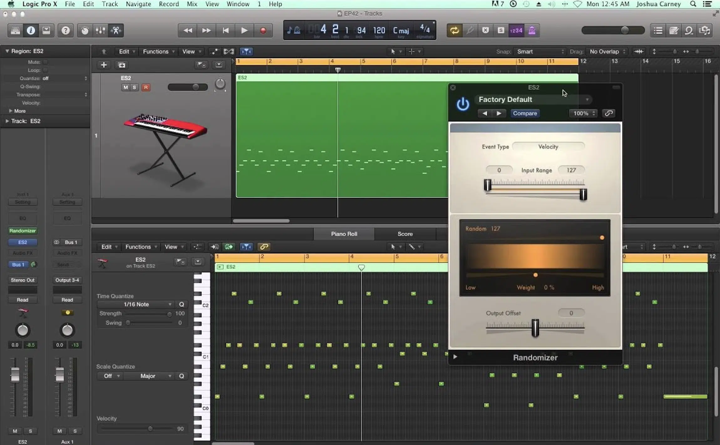Open the Toolbar customization icon
The height and width of the screenshot is (445, 720).
[x=46, y=30]
